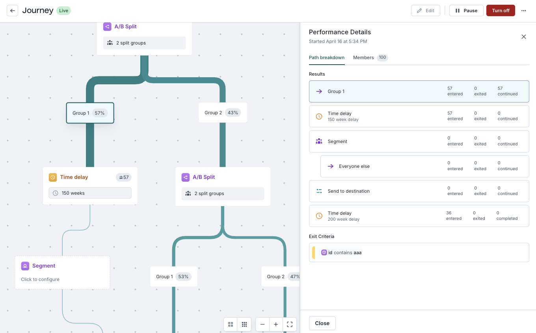Fit journey canvas to screen

click(x=290, y=324)
